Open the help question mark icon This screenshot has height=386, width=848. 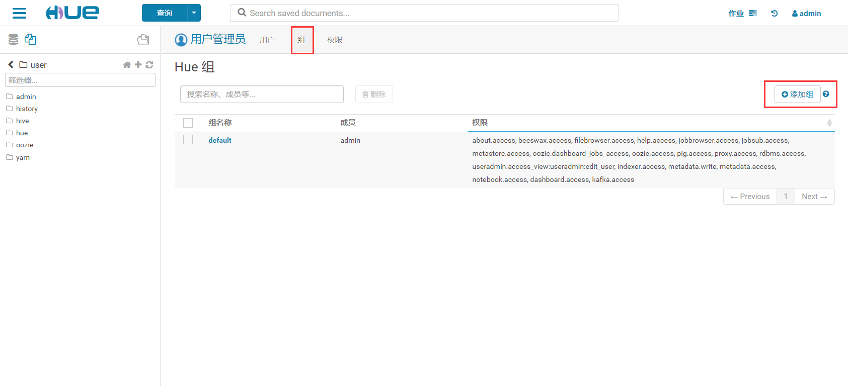click(x=826, y=94)
